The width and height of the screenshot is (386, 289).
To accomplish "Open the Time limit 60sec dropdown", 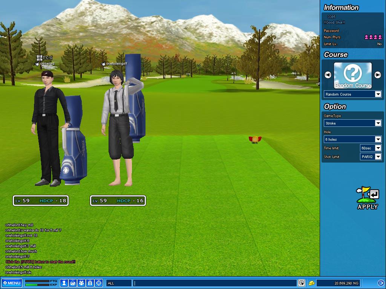I will coord(378,148).
